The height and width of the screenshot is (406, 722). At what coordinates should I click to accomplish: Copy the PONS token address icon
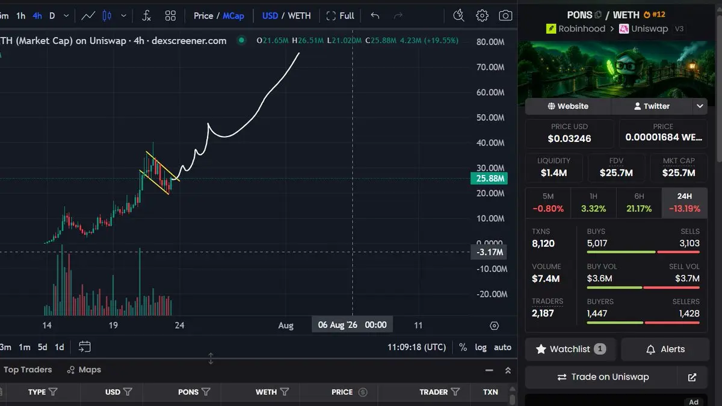tap(598, 15)
